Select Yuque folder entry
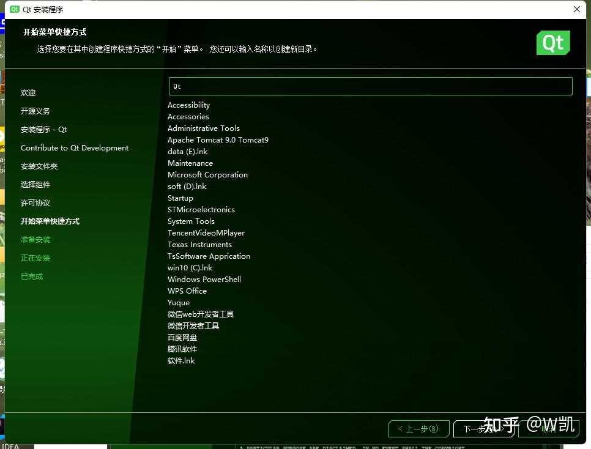 click(x=179, y=303)
